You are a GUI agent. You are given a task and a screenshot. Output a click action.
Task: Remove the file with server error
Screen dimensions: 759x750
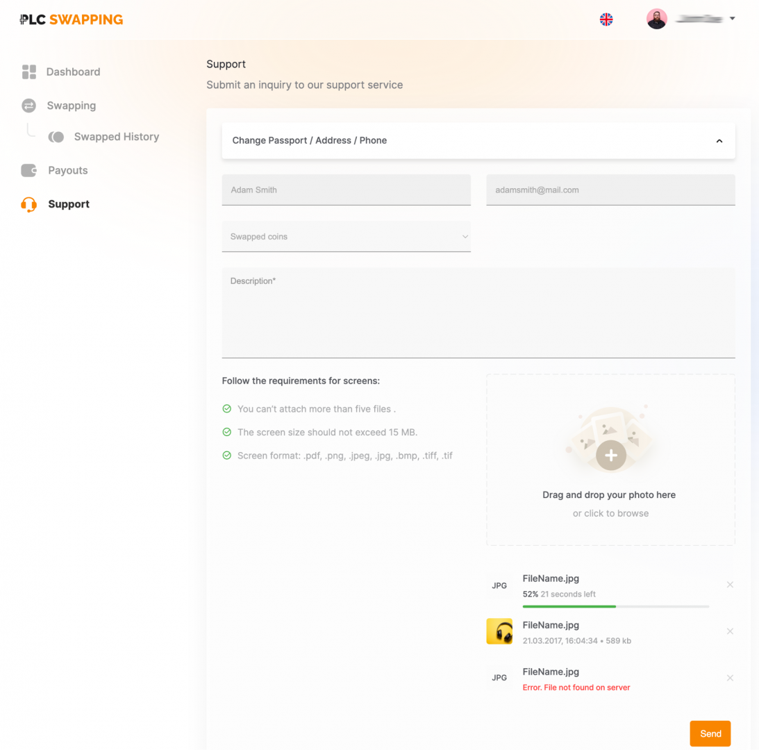pyautogui.click(x=730, y=678)
